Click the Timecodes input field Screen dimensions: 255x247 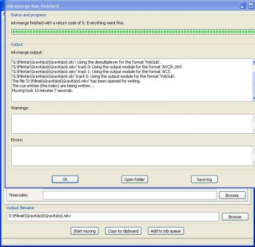[130, 195]
